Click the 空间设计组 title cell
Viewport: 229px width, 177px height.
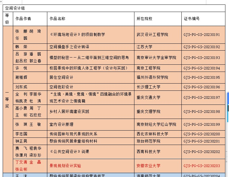[x=15, y=8]
